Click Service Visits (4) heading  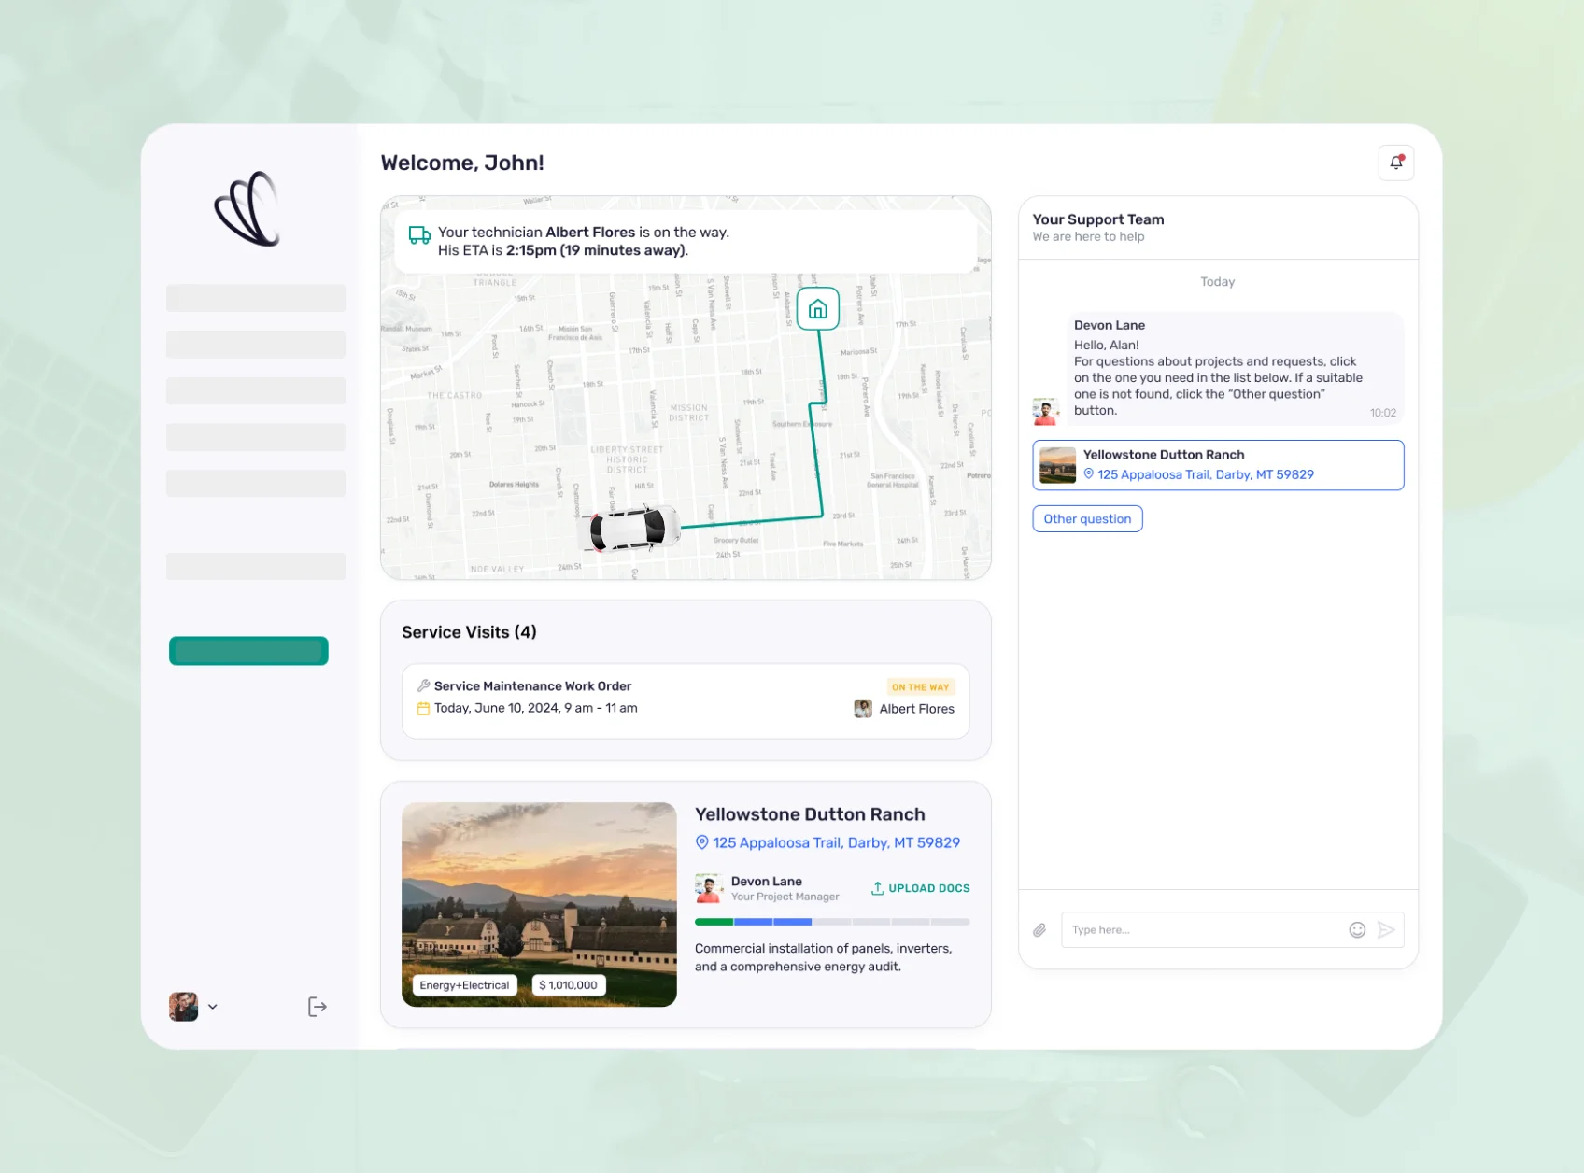[469, 632]
